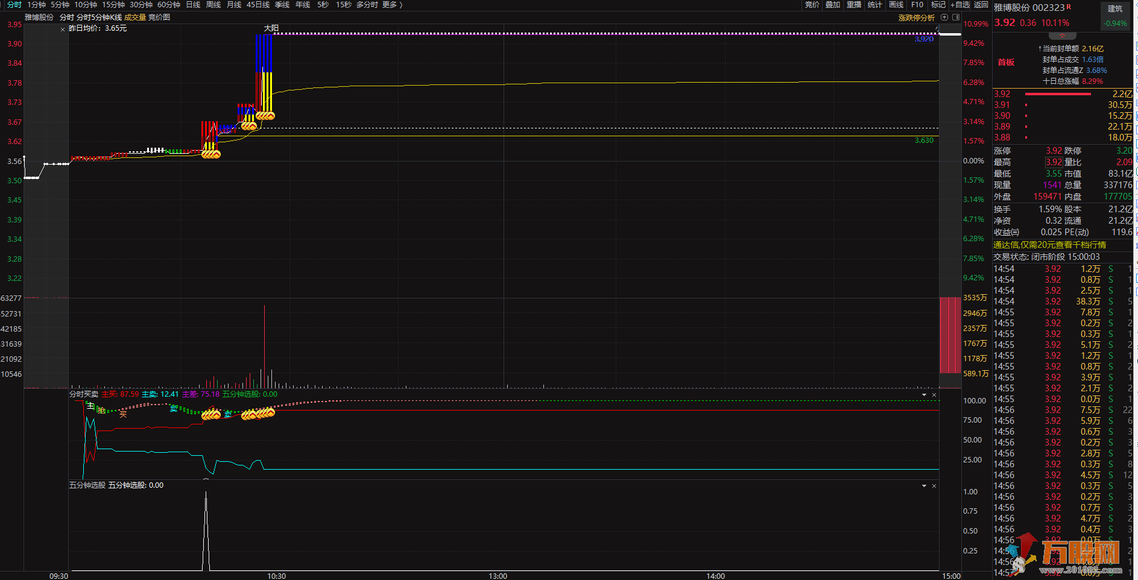Click the 14:54 trade row with 38.3万
Viewport: 1138px width, 580px height.
click(1063, 301)
